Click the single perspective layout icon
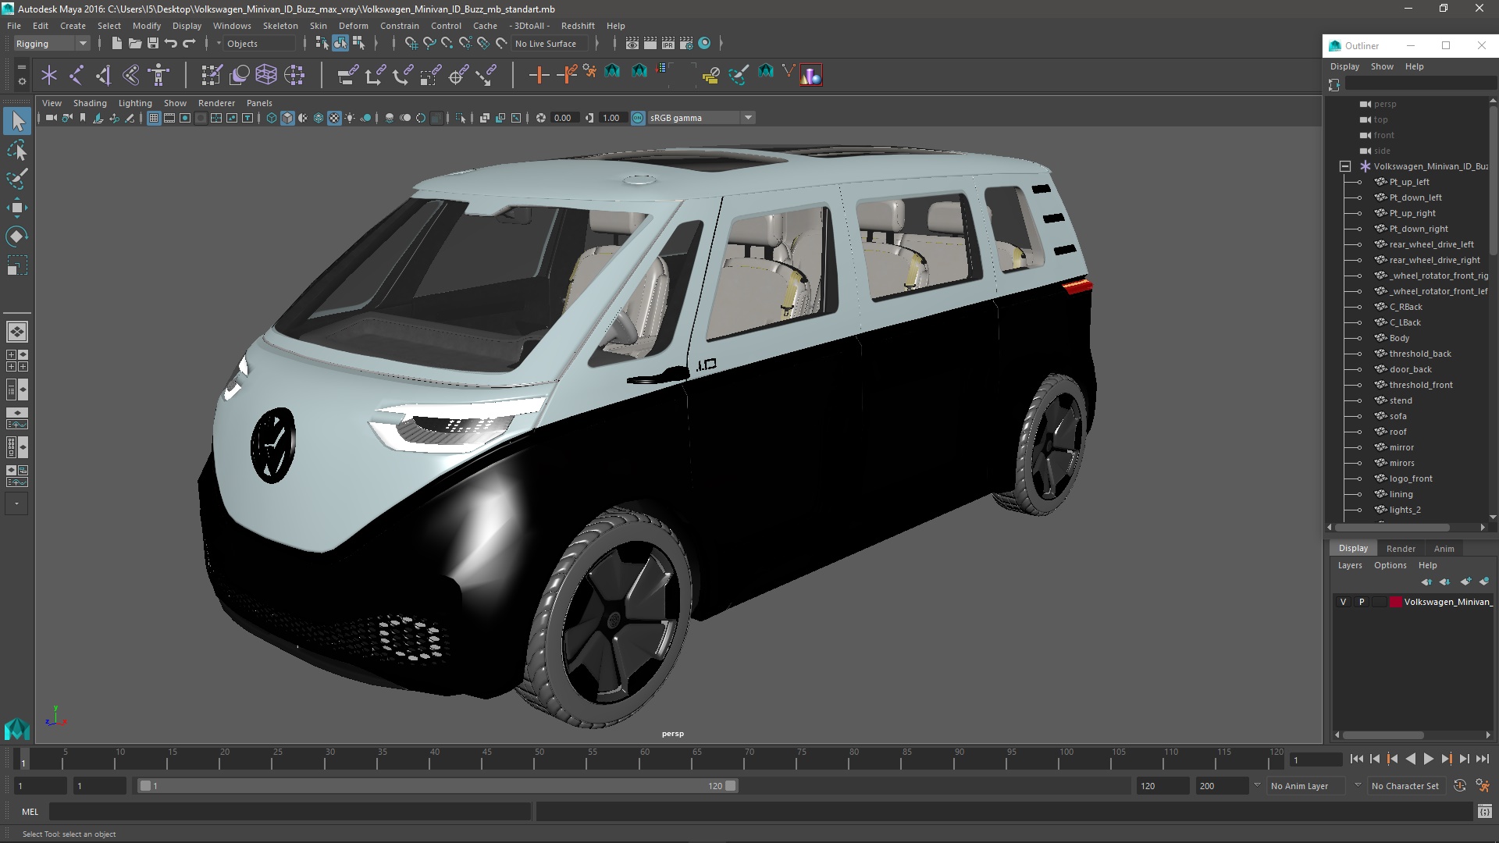The height and width of the screenshot is (843, 1499). [x=16, y=332]
